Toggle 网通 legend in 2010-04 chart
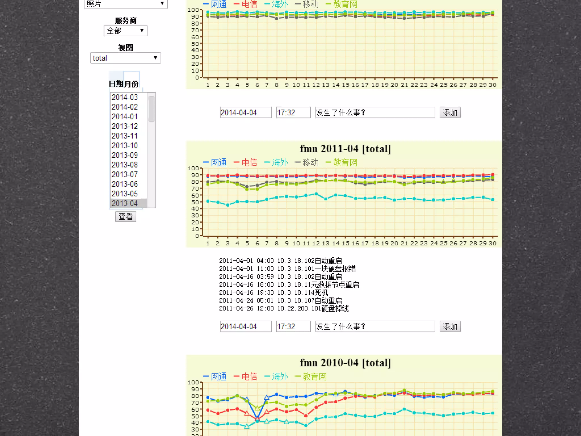This screenshot has height=436, width=581. tap(218, 377)
